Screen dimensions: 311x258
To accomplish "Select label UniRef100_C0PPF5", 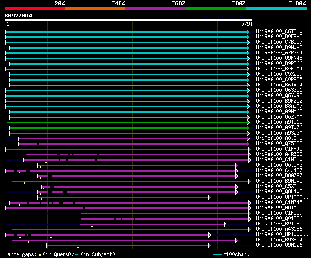I will point(279,80).
